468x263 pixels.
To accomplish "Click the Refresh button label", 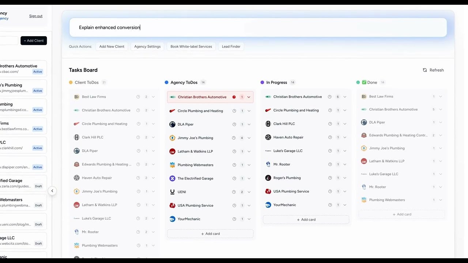I will (x=437, y=70).
